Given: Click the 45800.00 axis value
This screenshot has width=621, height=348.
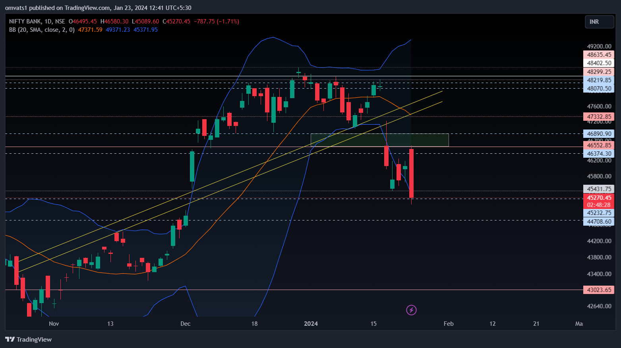Looking at the screenshot, I should pos(599,176).
